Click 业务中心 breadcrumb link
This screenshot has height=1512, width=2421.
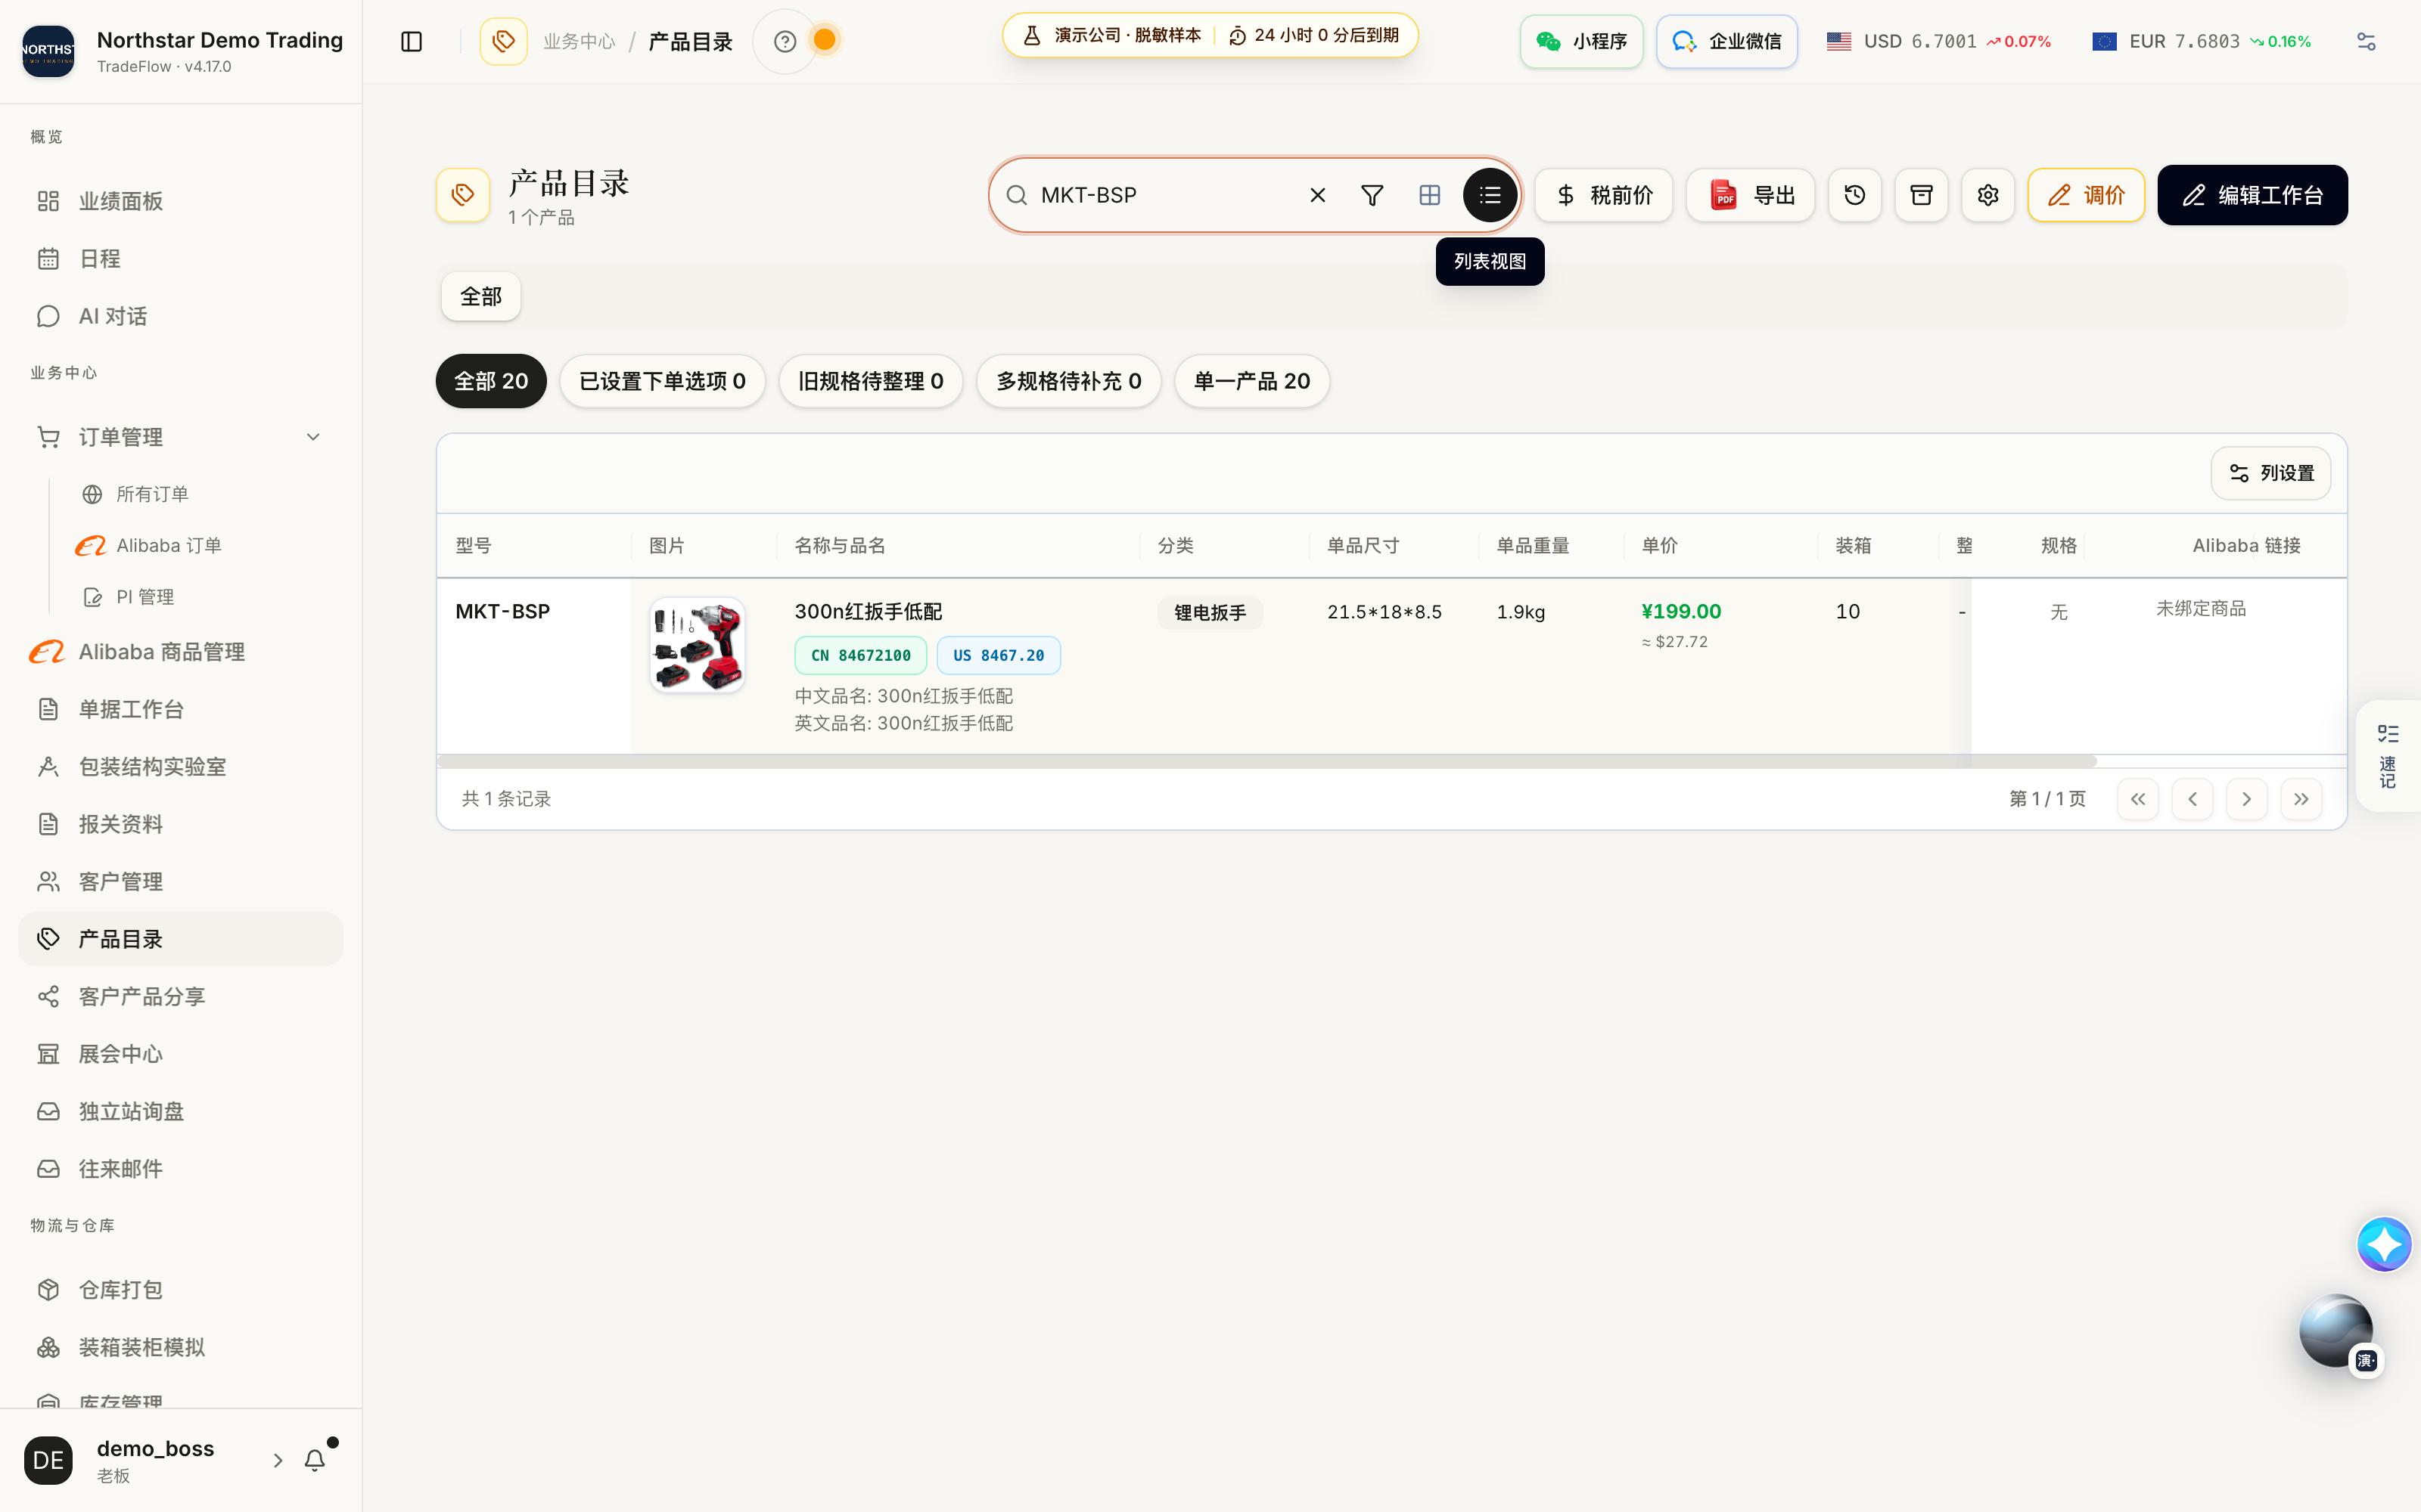580,41
